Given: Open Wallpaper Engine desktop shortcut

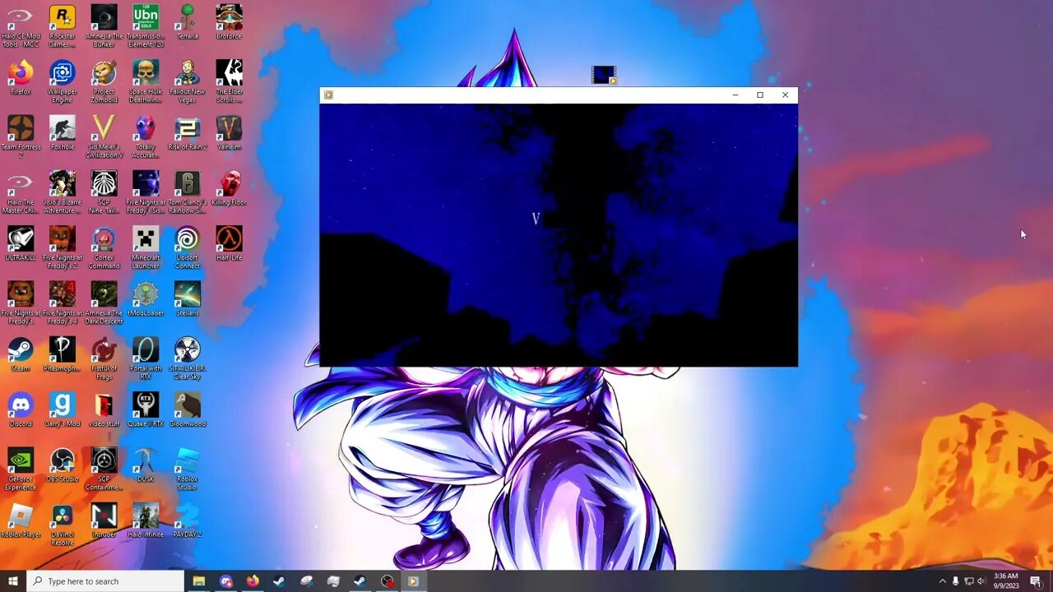Looking at the screenshot, I should point(63,82).
